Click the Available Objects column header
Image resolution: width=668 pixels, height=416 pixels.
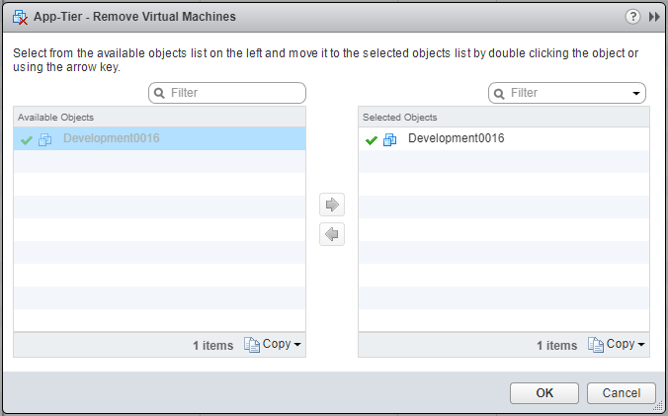pos(159,117)
